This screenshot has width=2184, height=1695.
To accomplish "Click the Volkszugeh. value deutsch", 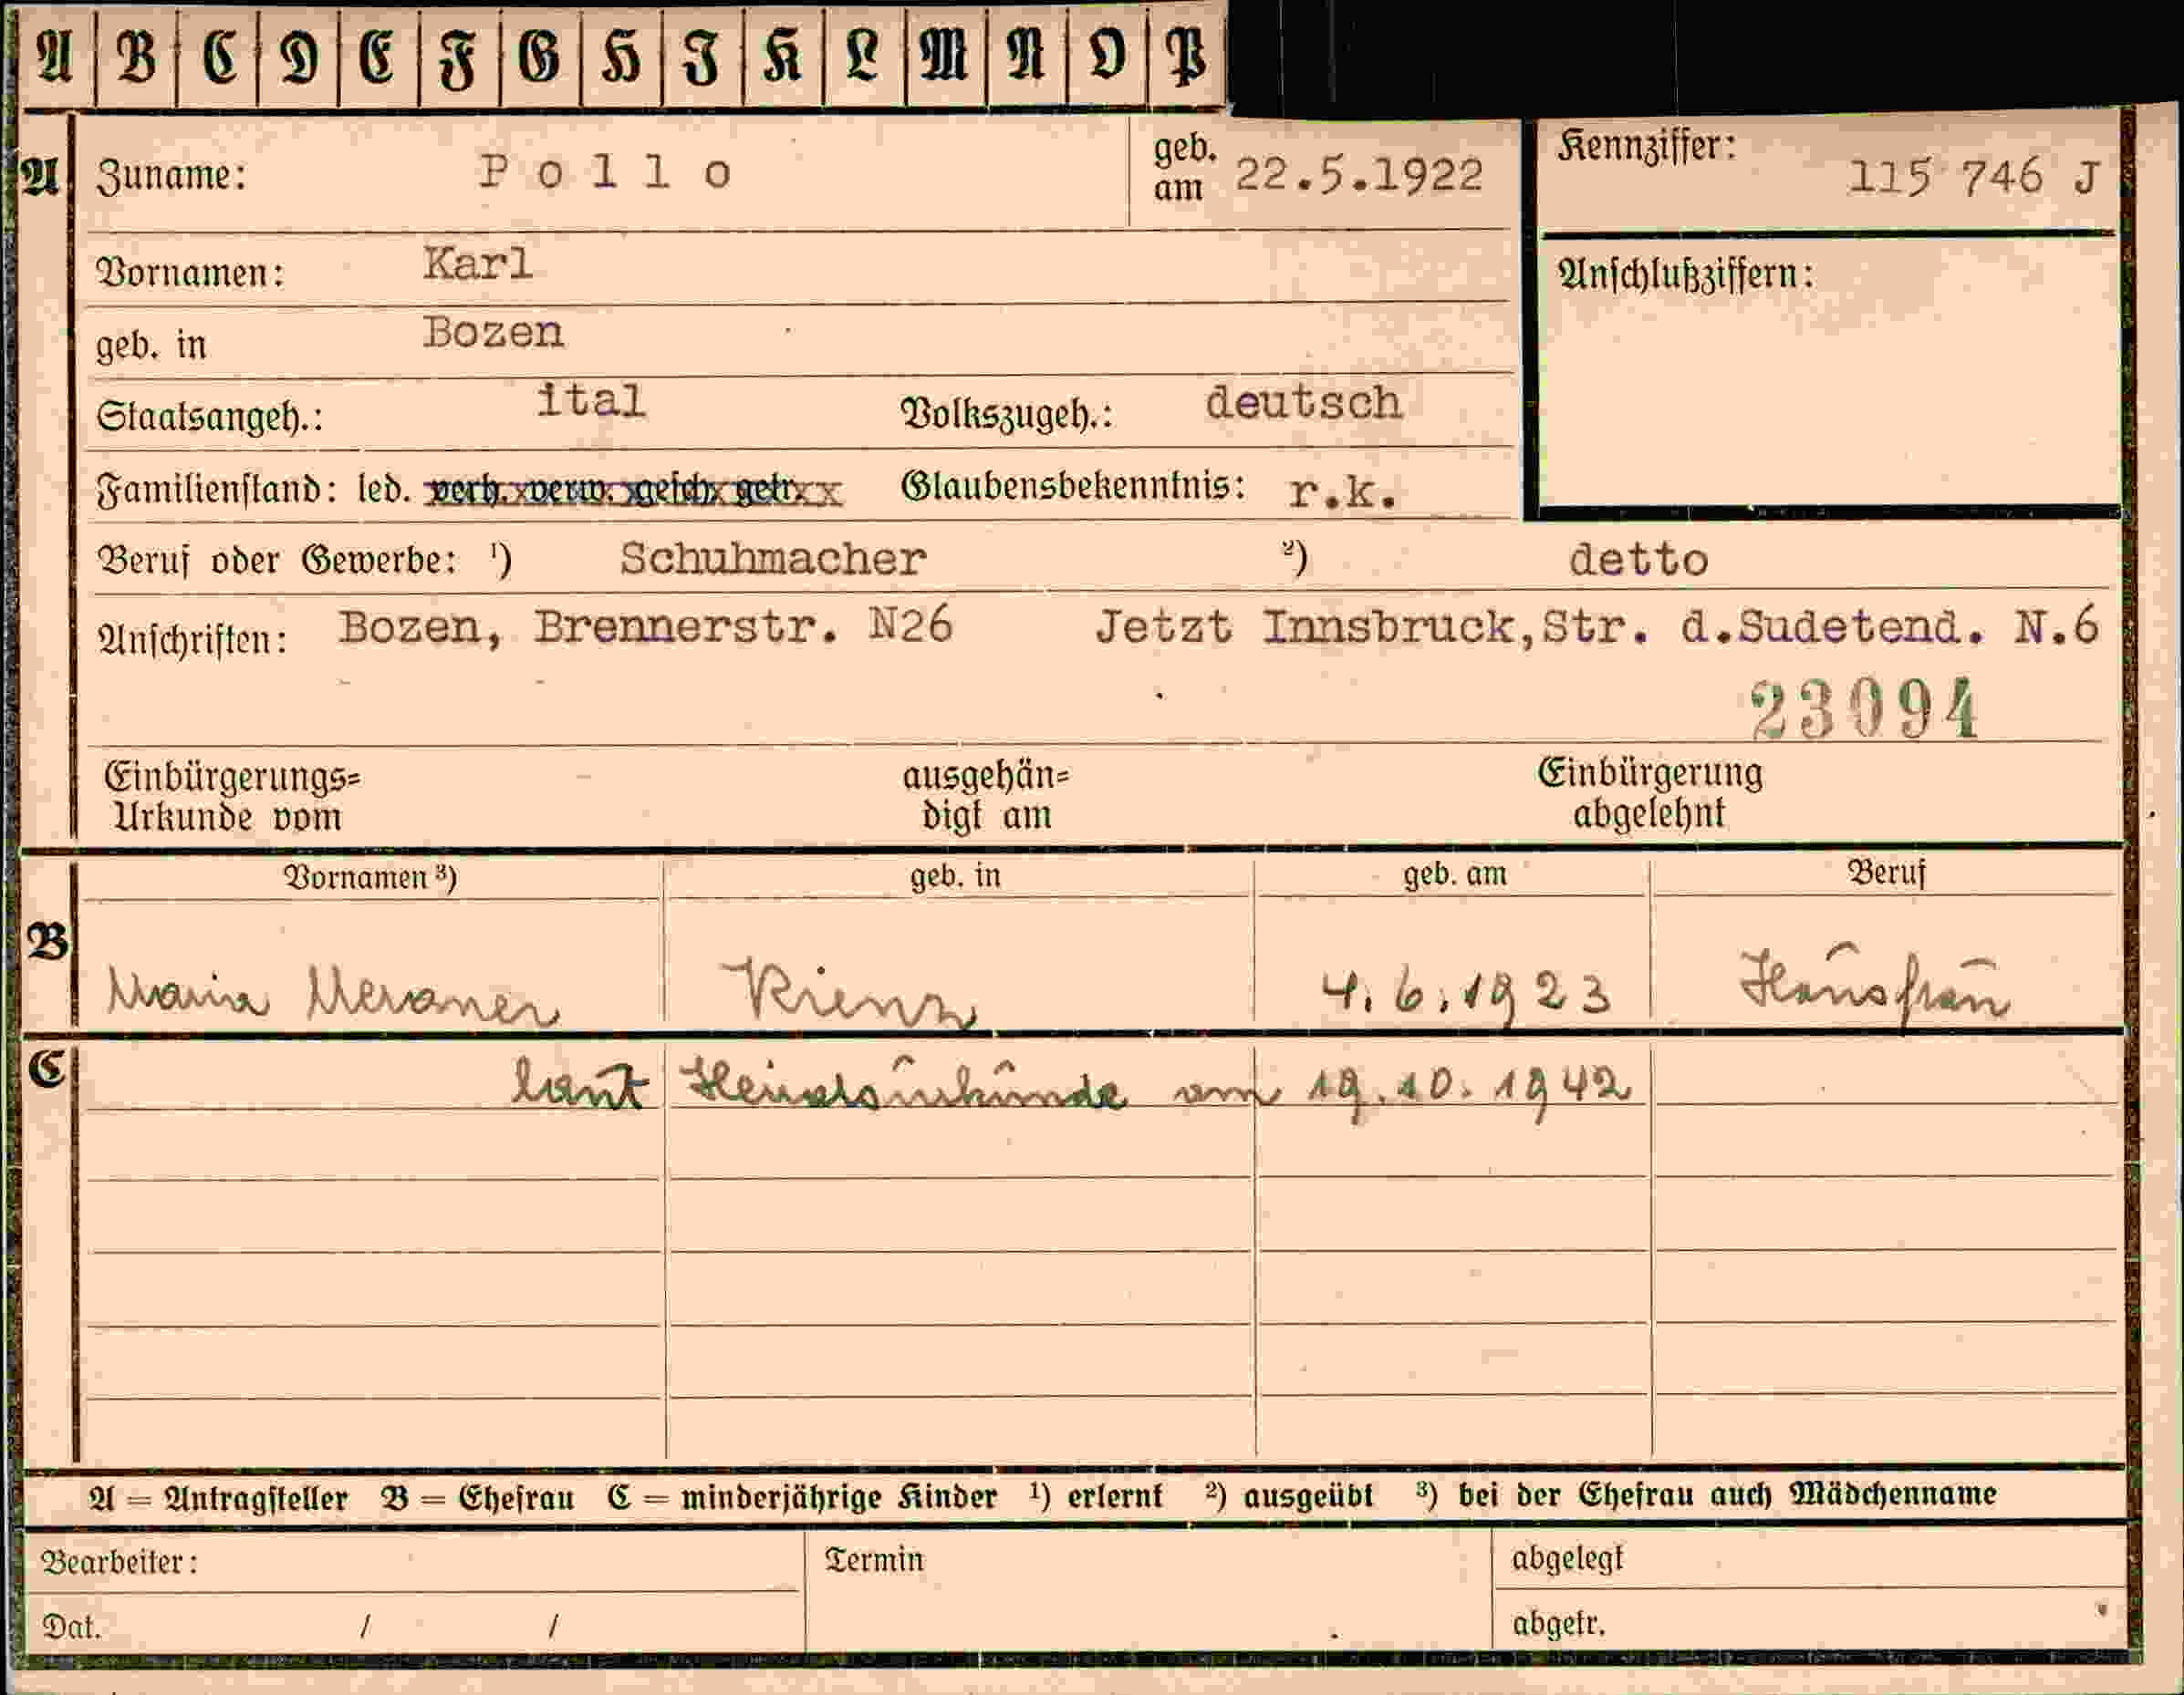I will [1303, 403].
